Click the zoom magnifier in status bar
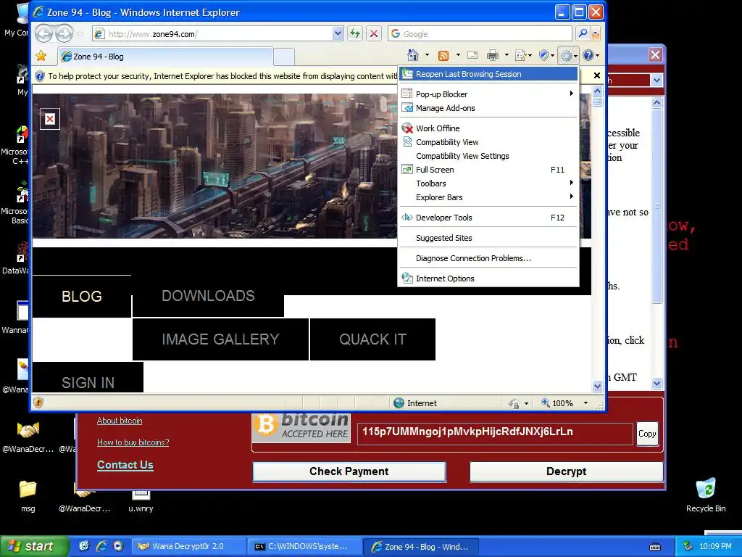This screenshot has height=557, width=742. (x=545, y=403)
